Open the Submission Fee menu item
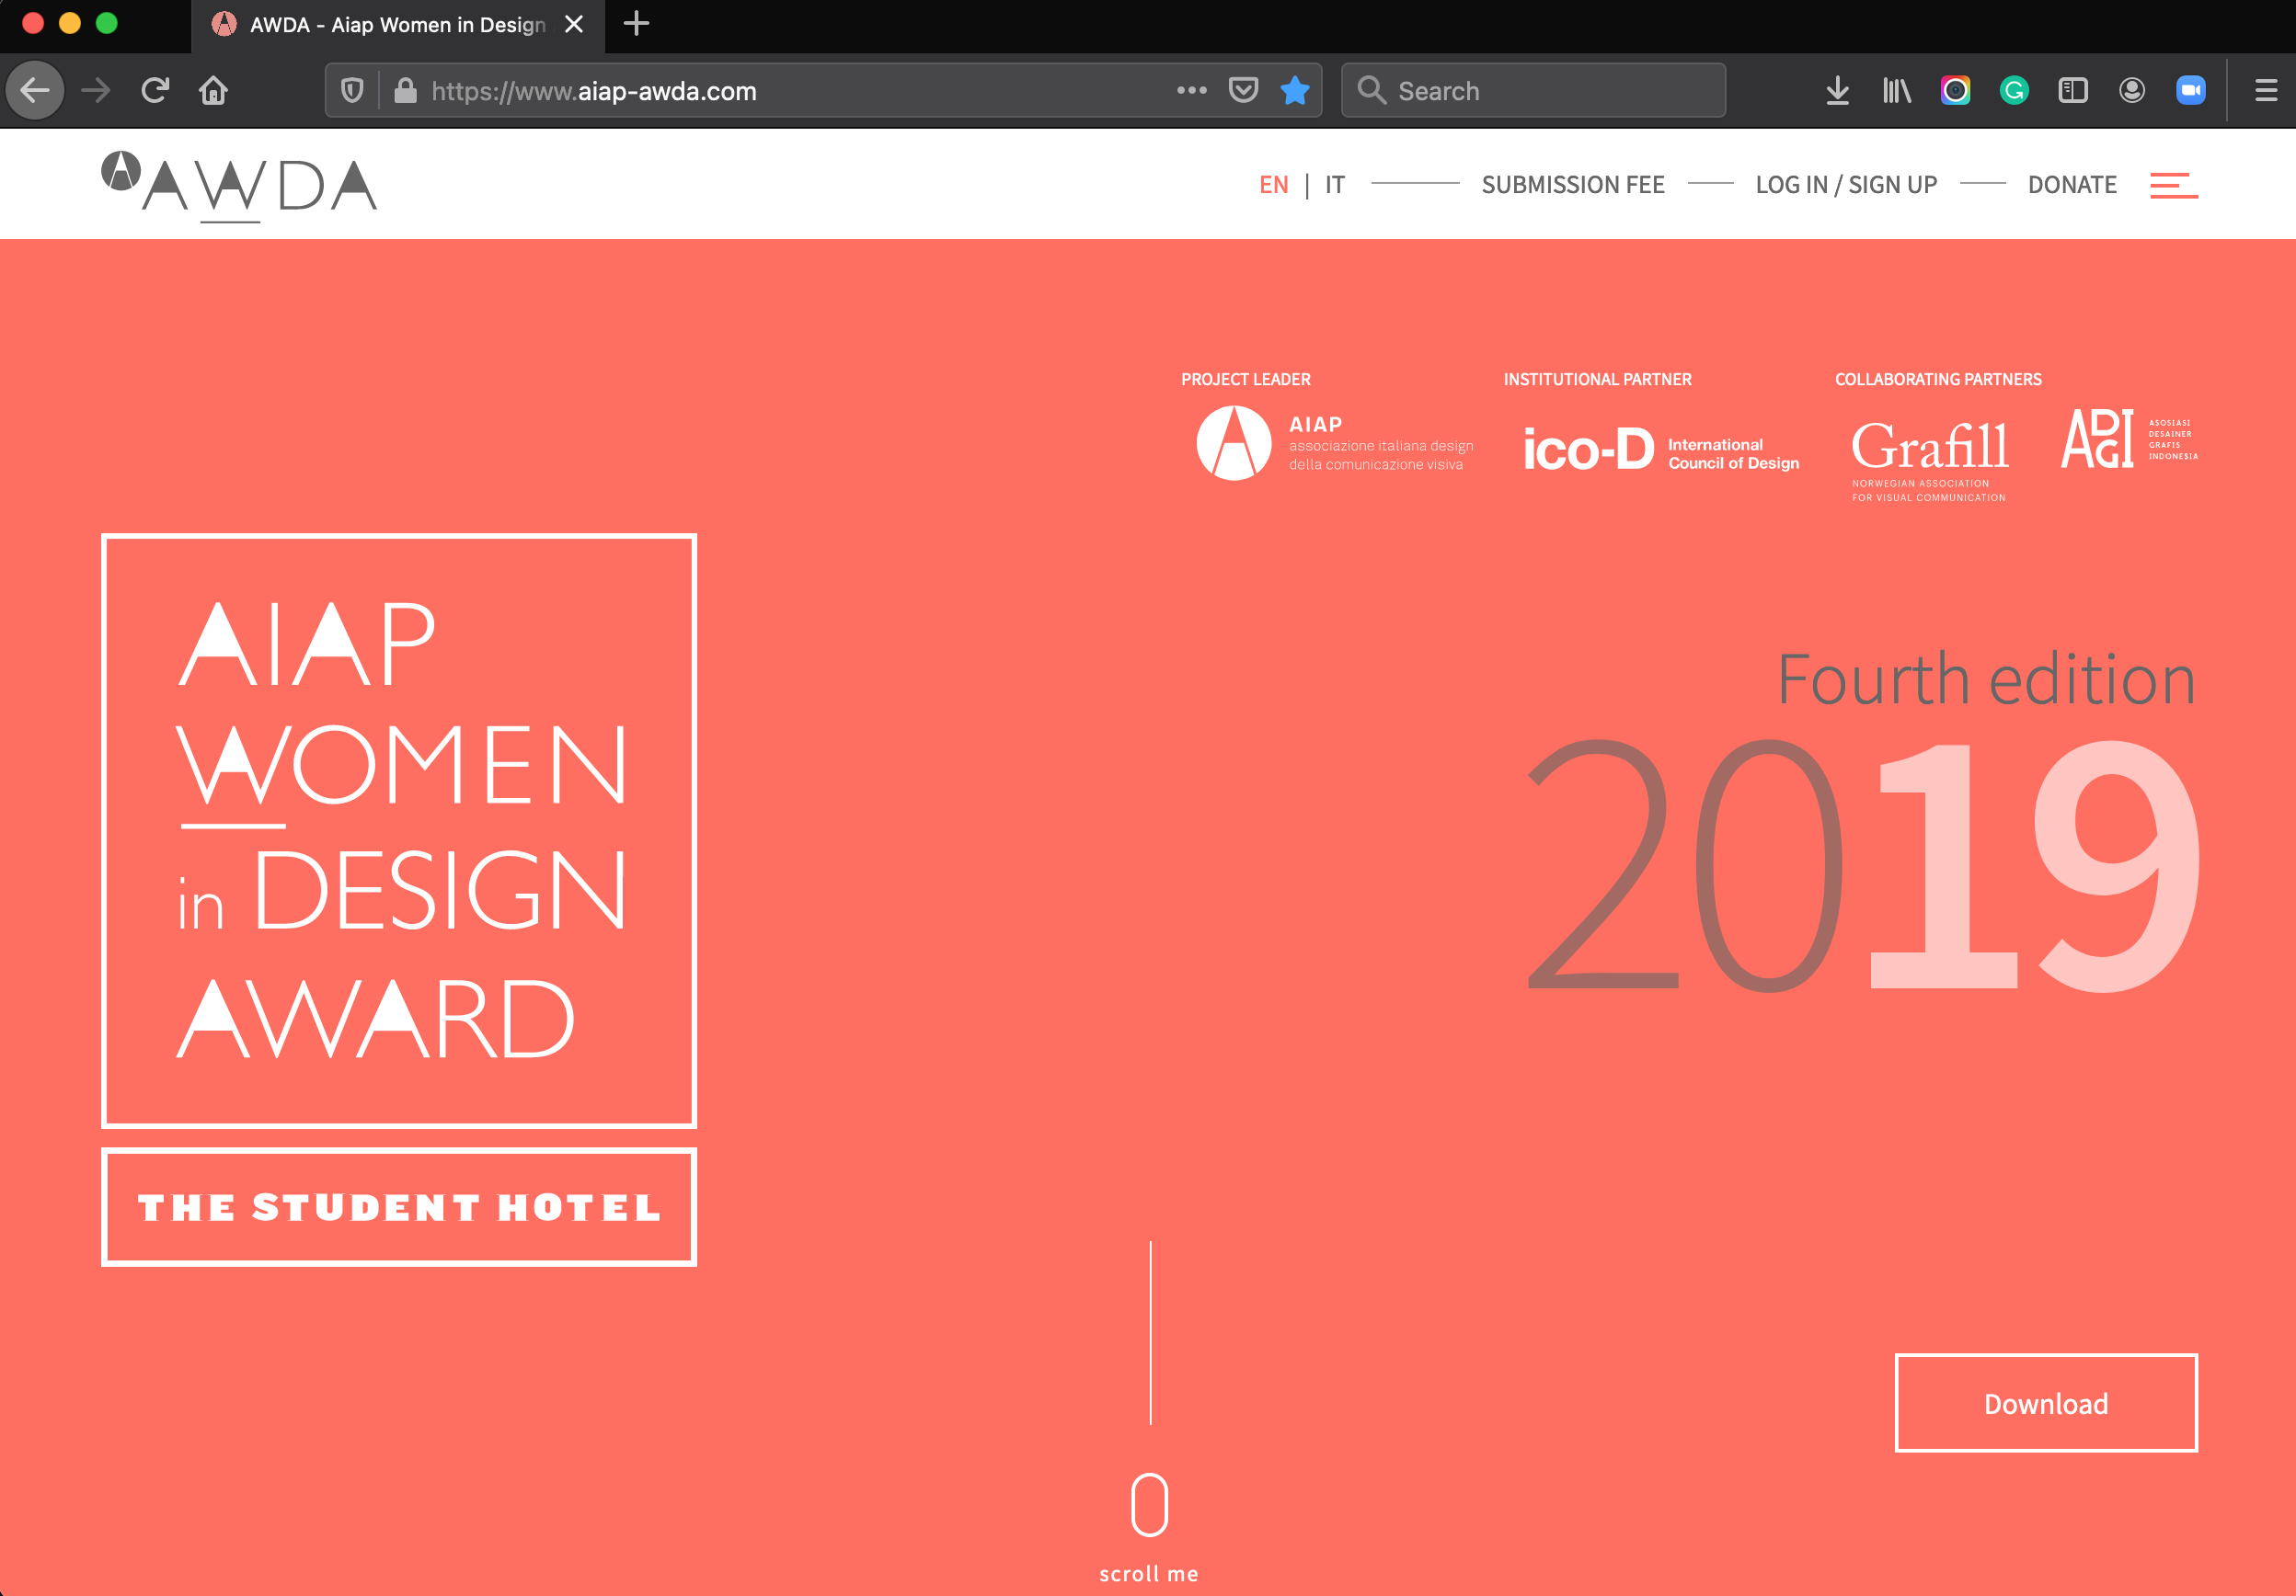The height and width of the screenshot is (1596, 2296). point(1572,185)
